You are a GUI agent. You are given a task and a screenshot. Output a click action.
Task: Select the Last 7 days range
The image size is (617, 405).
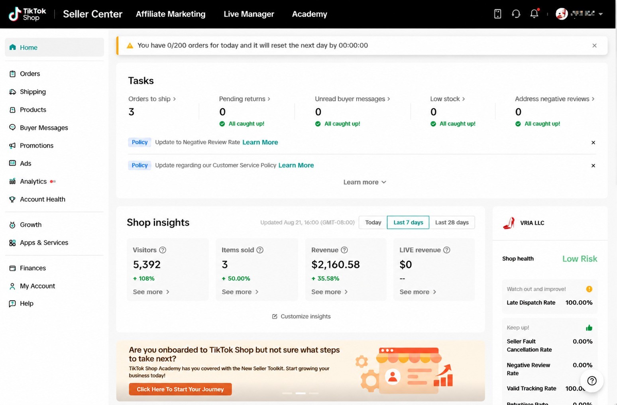pos(408,222)
